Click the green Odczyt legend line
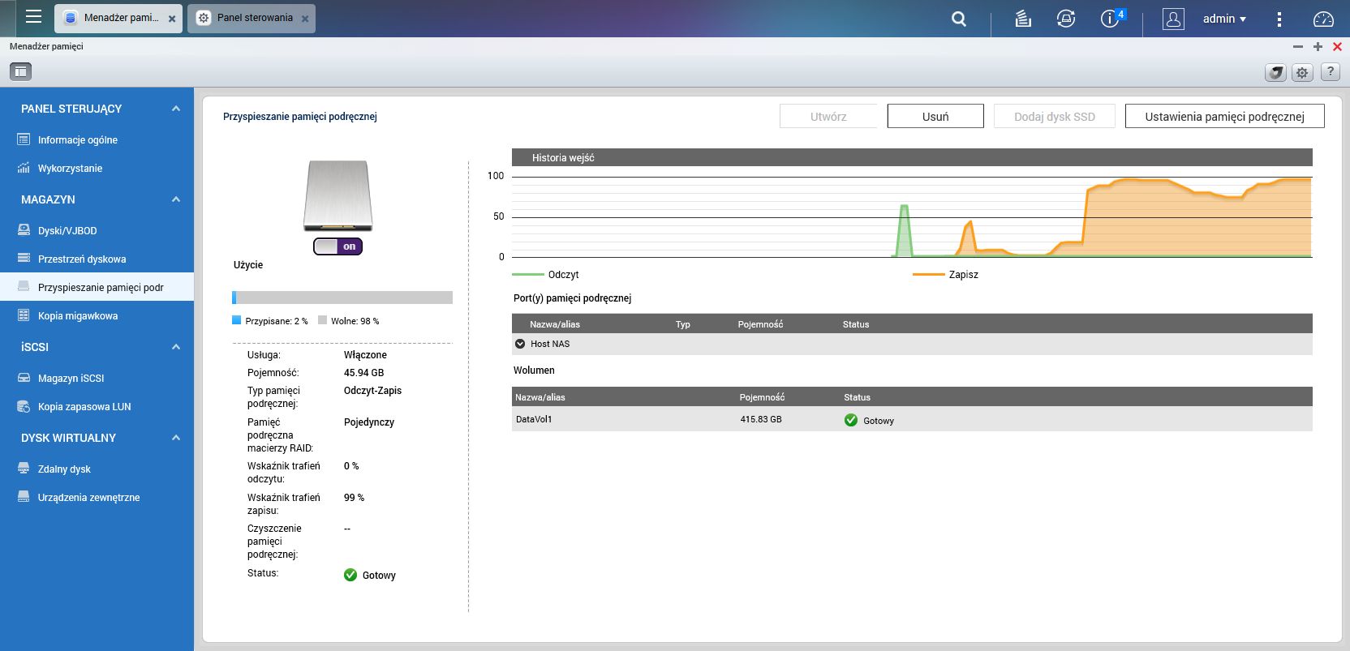This screenshot has height=651, width=1350. tap(528, 274)
